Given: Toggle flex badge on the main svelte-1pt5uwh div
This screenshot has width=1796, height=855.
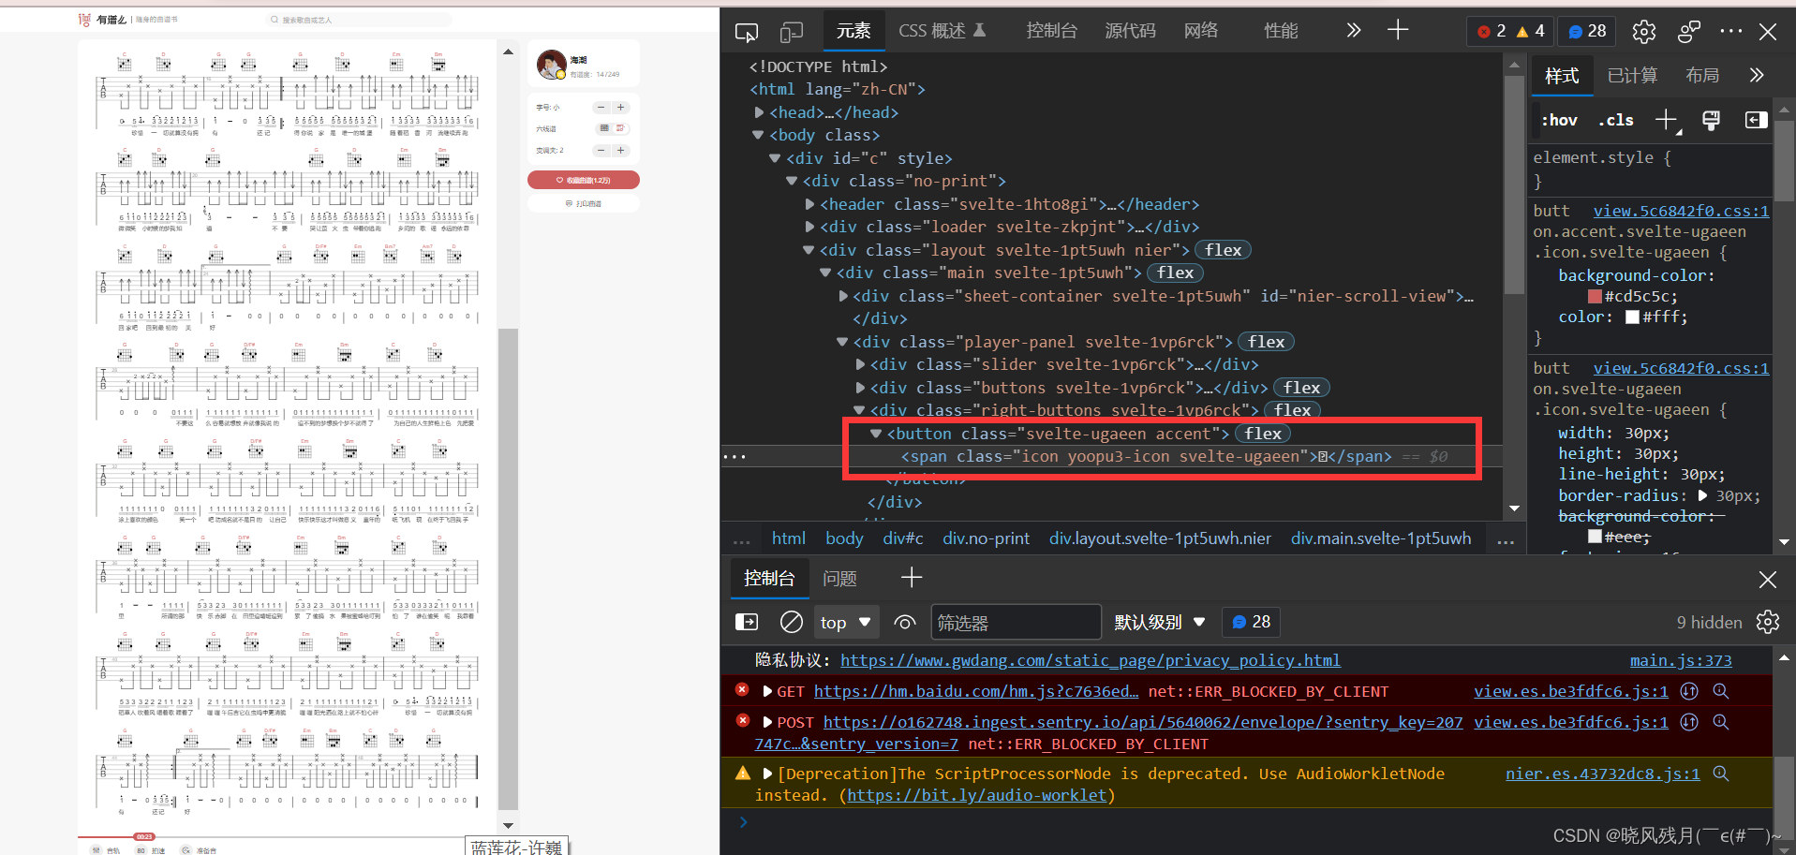Looking at the screenshot, I should pyautogui.click(x=1175, y=273).
